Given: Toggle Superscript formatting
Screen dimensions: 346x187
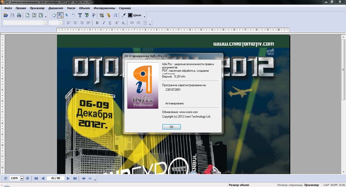Looking at the screenshot, I should click(117, 23).
